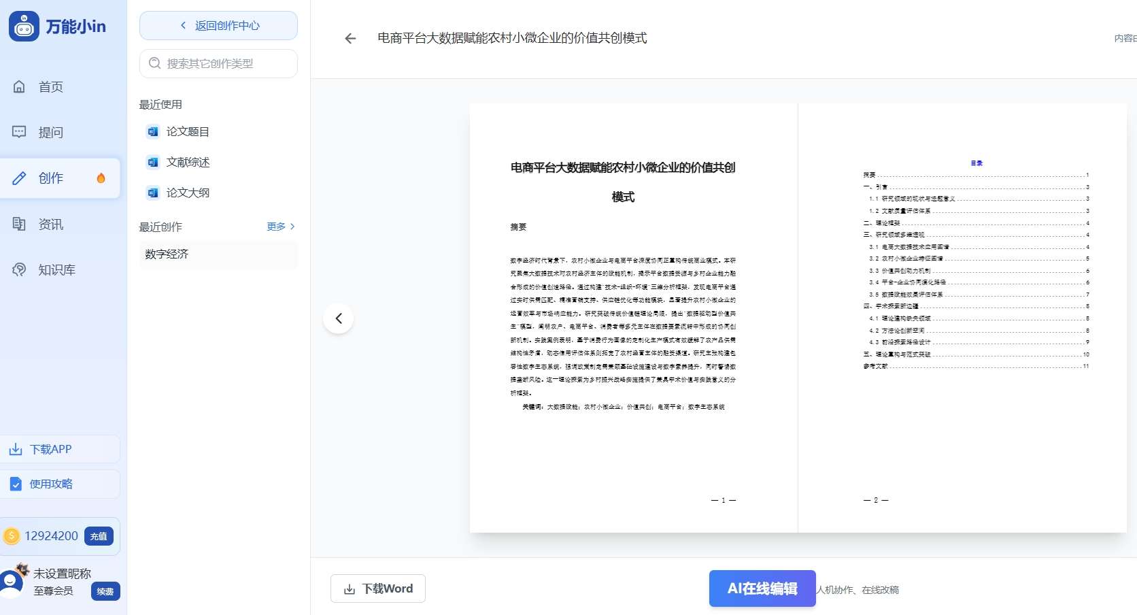Image resolution: width=1137 pixels, height=615 pixels.
Task: Click the back arrow beside document title
Action: [x=350, y=38]
